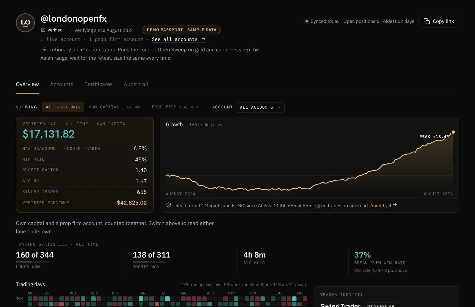Image resolution: width=475 pixels, height=307 pixels.
Task: Click the $17,131.82 verified P&L value
Action: 49,134
